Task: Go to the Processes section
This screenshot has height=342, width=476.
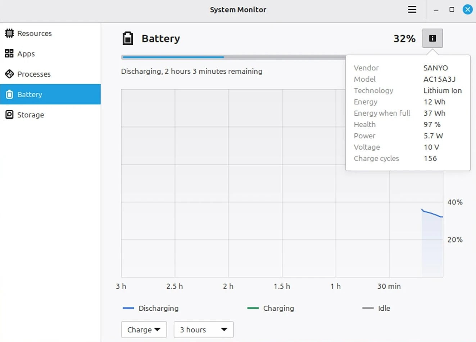Action: click(x=50, y=74)
